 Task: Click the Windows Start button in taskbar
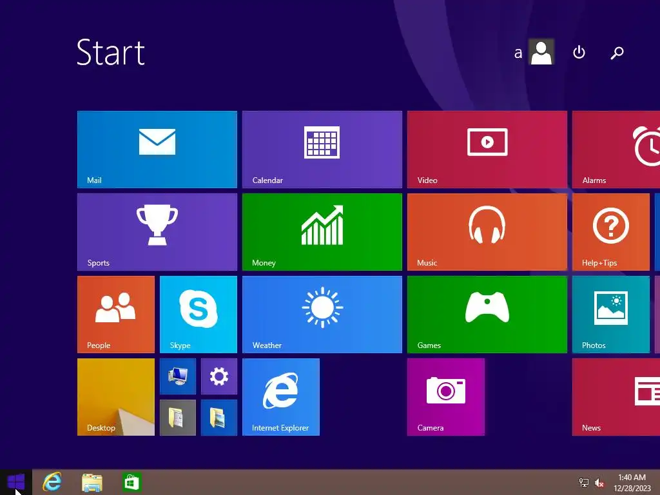pos(16,482)
